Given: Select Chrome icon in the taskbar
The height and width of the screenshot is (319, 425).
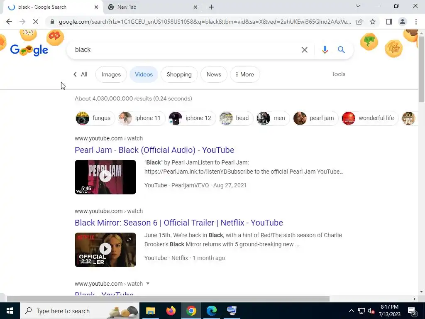Looking at the screenshot, I should click(191, 311).
